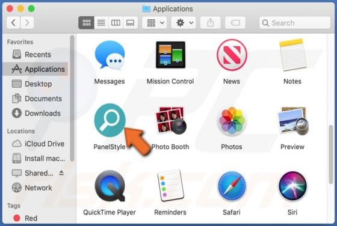Open Desktop in the sidebar
337x226 pixels.
click(x=36, y=84)
